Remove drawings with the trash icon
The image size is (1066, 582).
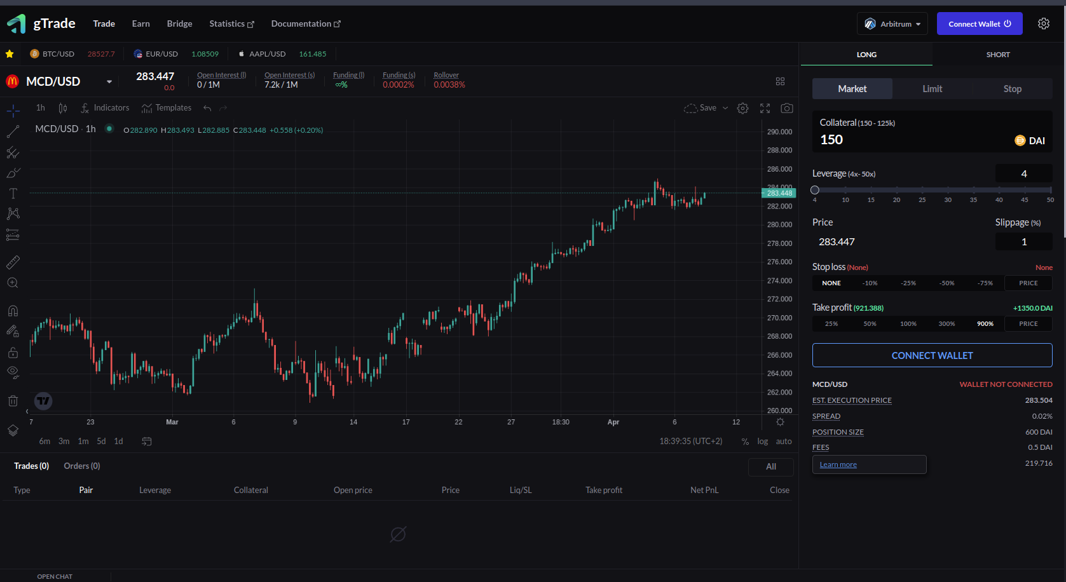pos(13,400)
